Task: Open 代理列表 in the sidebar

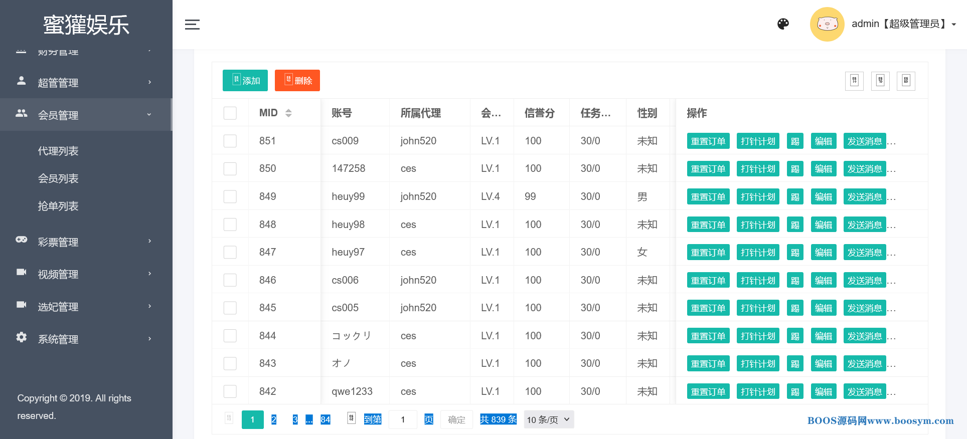Action: [58, 151]
